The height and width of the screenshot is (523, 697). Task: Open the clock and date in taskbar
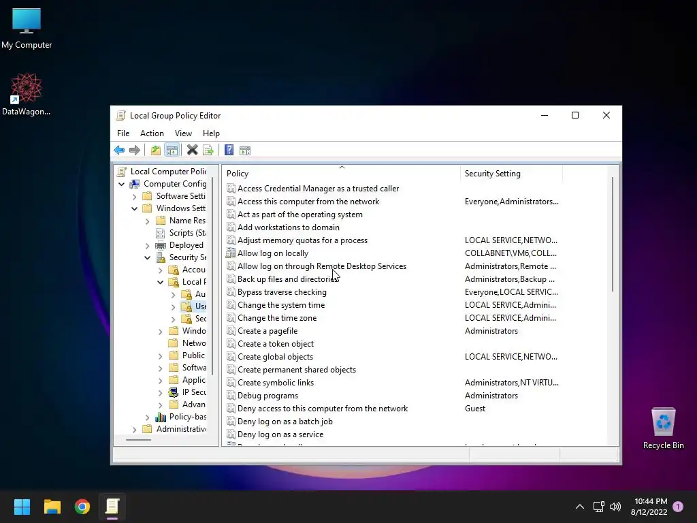(649, 507)
